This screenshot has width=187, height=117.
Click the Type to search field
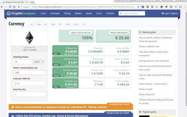[132, 13]
